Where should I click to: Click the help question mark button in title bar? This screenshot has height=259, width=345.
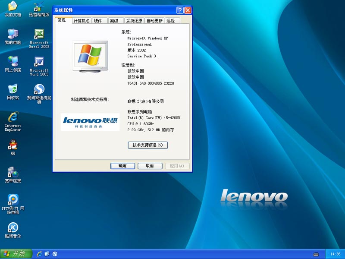(180, 10)
